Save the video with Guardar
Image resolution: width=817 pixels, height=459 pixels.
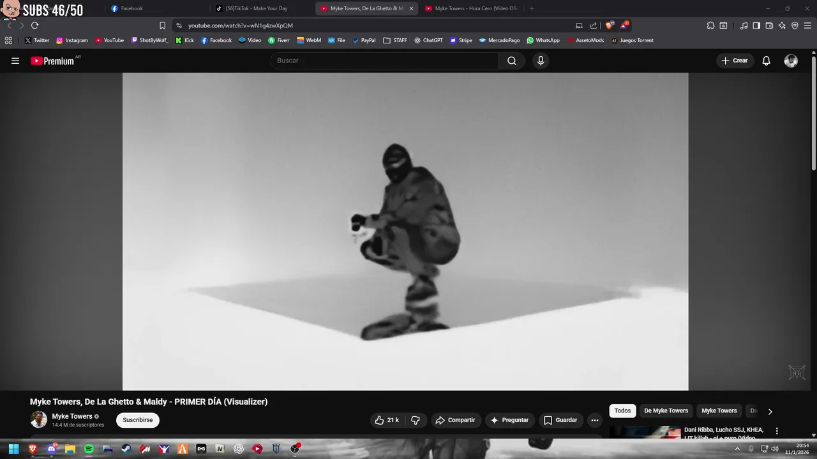coord(560,420)
